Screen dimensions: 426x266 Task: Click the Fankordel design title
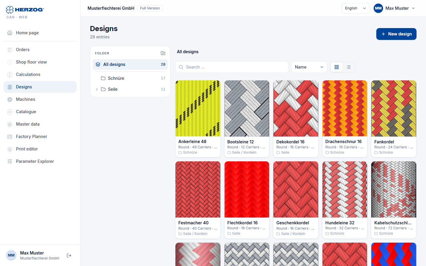click(384, 142)
